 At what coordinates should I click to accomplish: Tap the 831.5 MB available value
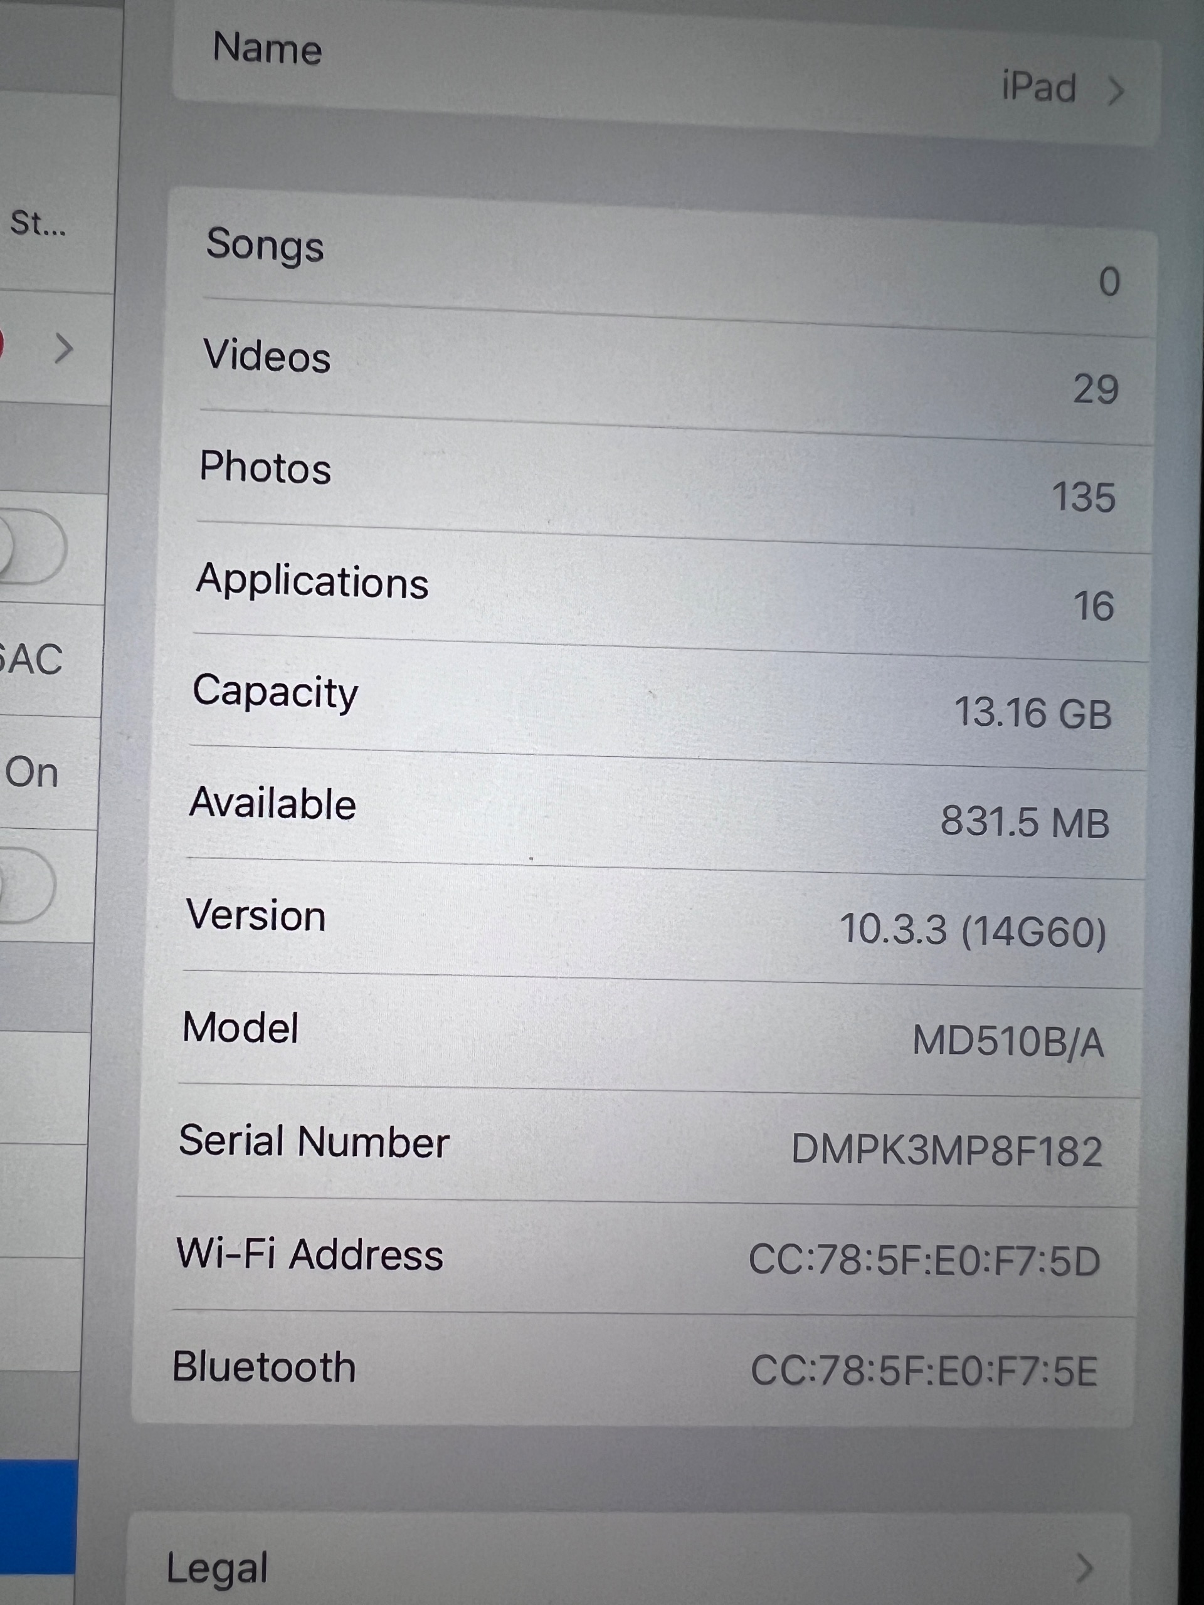point(1025,823)
